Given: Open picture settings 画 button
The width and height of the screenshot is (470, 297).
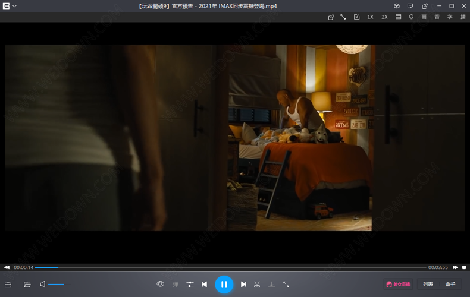Looking at the screenshot, I should point(424,17).
